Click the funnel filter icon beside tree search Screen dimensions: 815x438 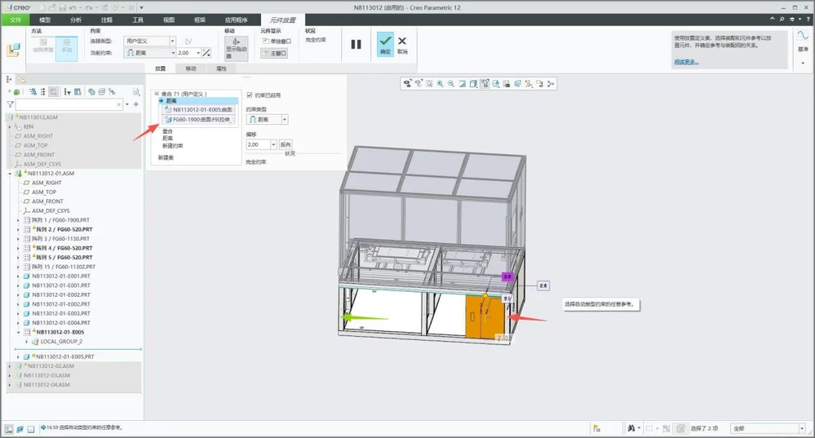(x=10, y=104)
